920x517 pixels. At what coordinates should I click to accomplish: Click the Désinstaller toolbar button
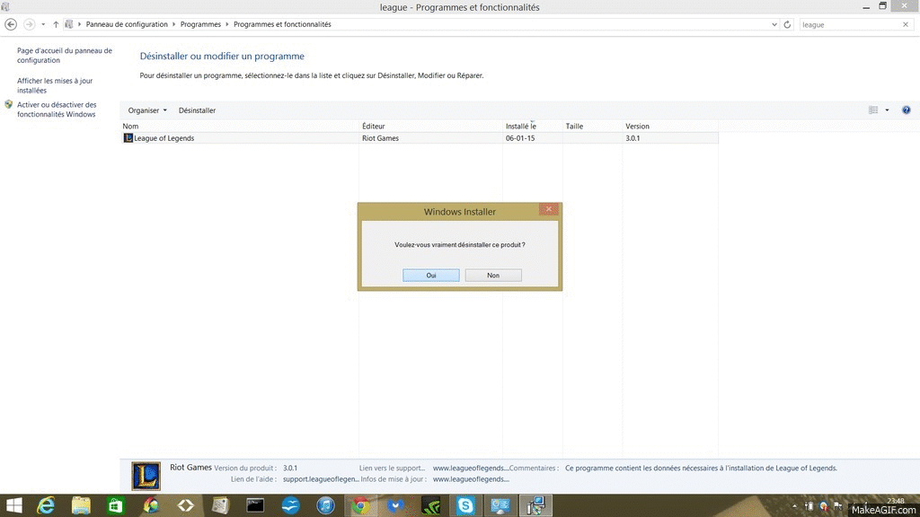pos(197,110)
